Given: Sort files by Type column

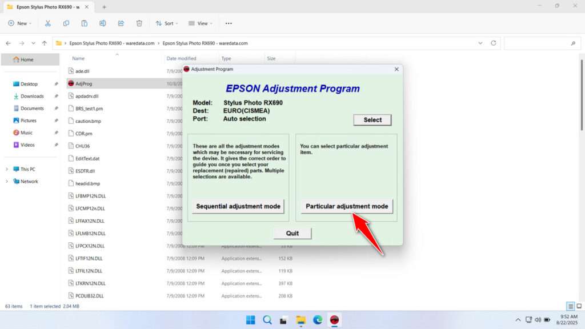Looking at the screenshot, I should click(226, 59).
